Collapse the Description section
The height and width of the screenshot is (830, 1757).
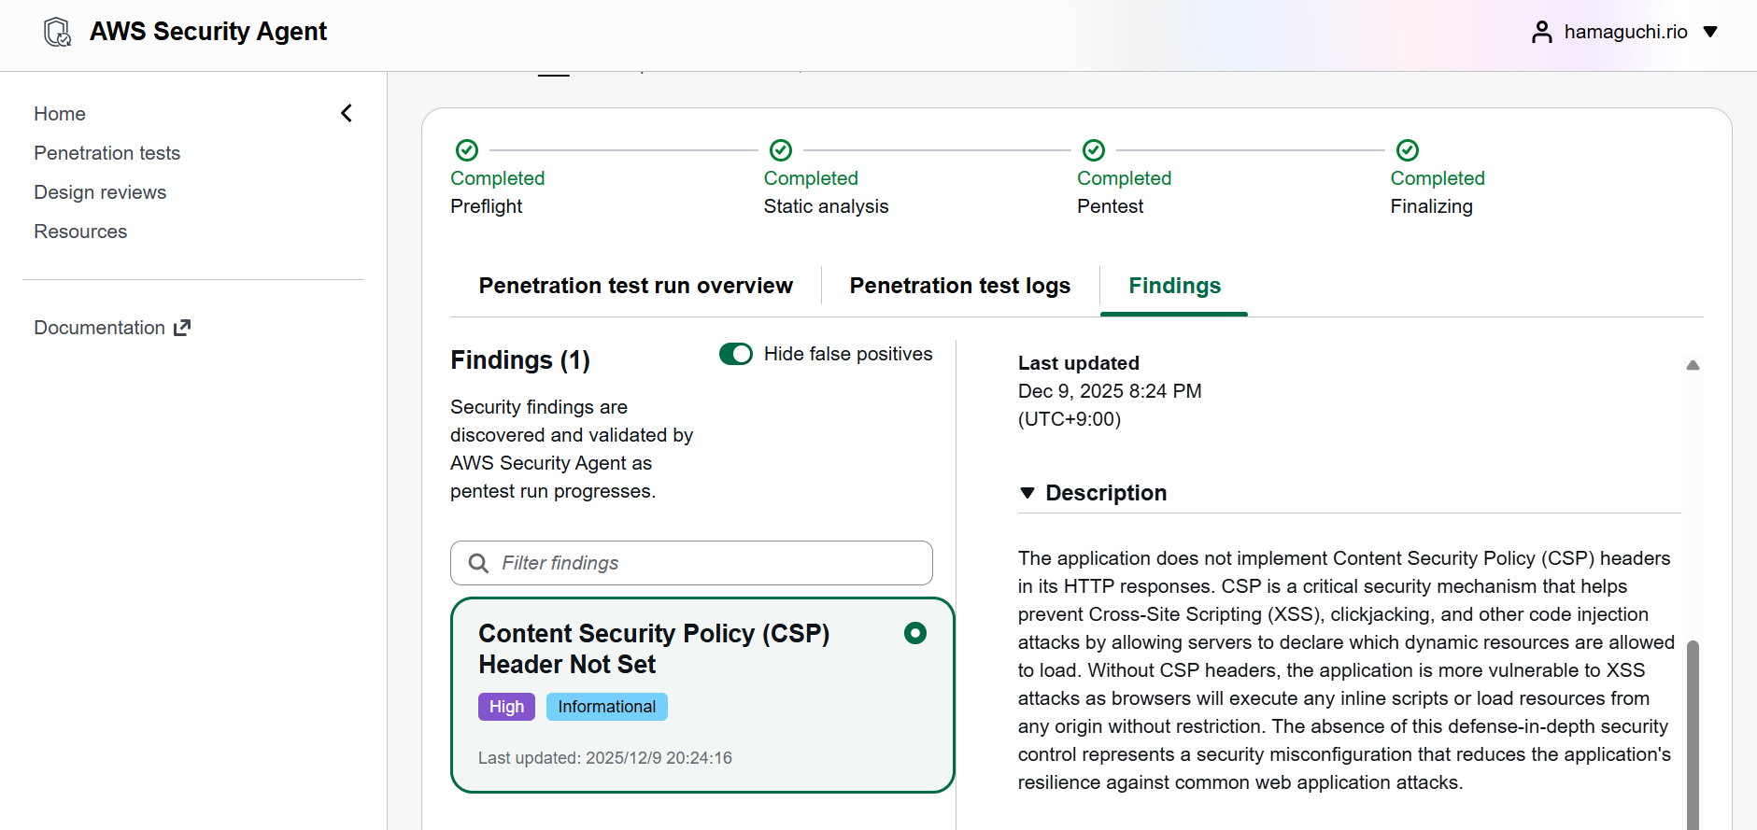click(x=1027, y=493)
